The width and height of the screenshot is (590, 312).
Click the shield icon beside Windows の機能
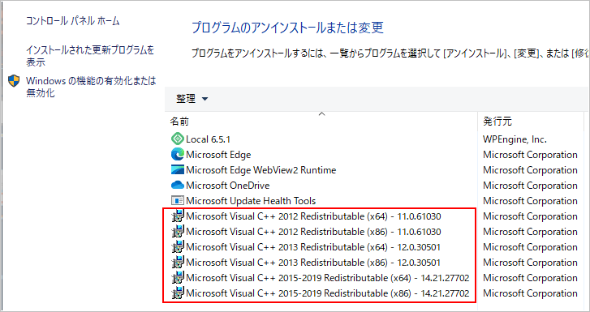click(14, 81)
